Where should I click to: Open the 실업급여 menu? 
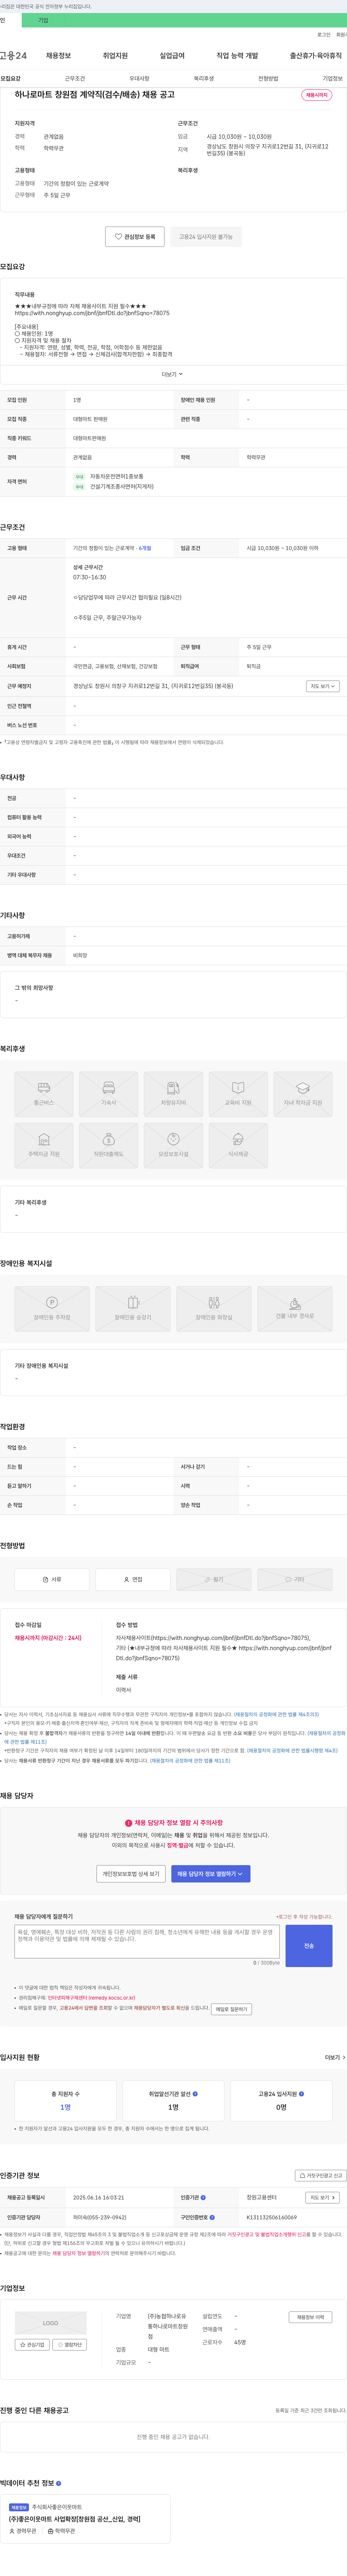172,56
